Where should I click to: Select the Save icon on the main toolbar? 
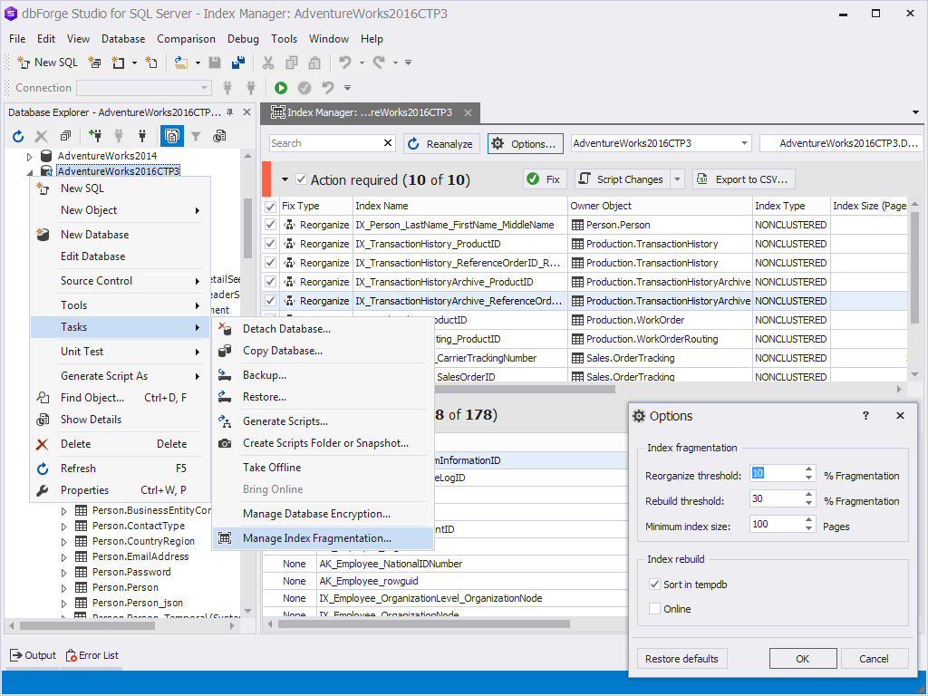(214, 62)
